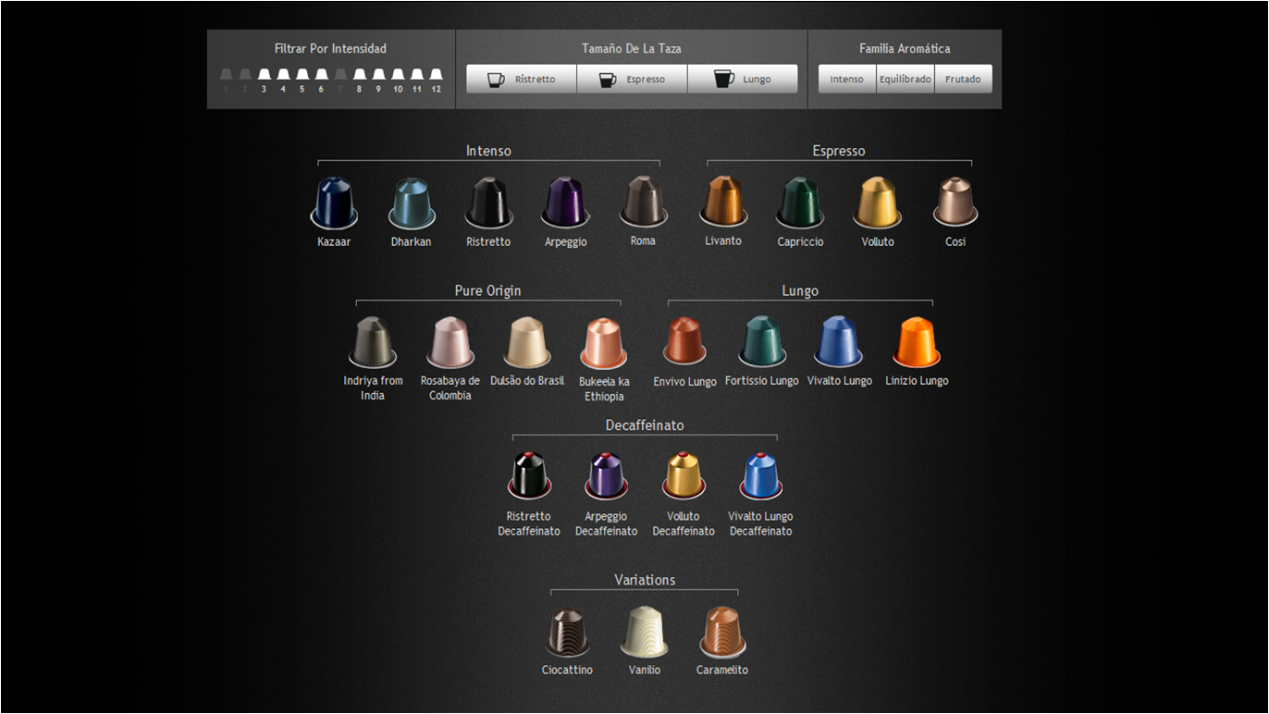Select the Envivo Lungo capsule
Screen dimensions: 1269x714
[x=684, y=341]
